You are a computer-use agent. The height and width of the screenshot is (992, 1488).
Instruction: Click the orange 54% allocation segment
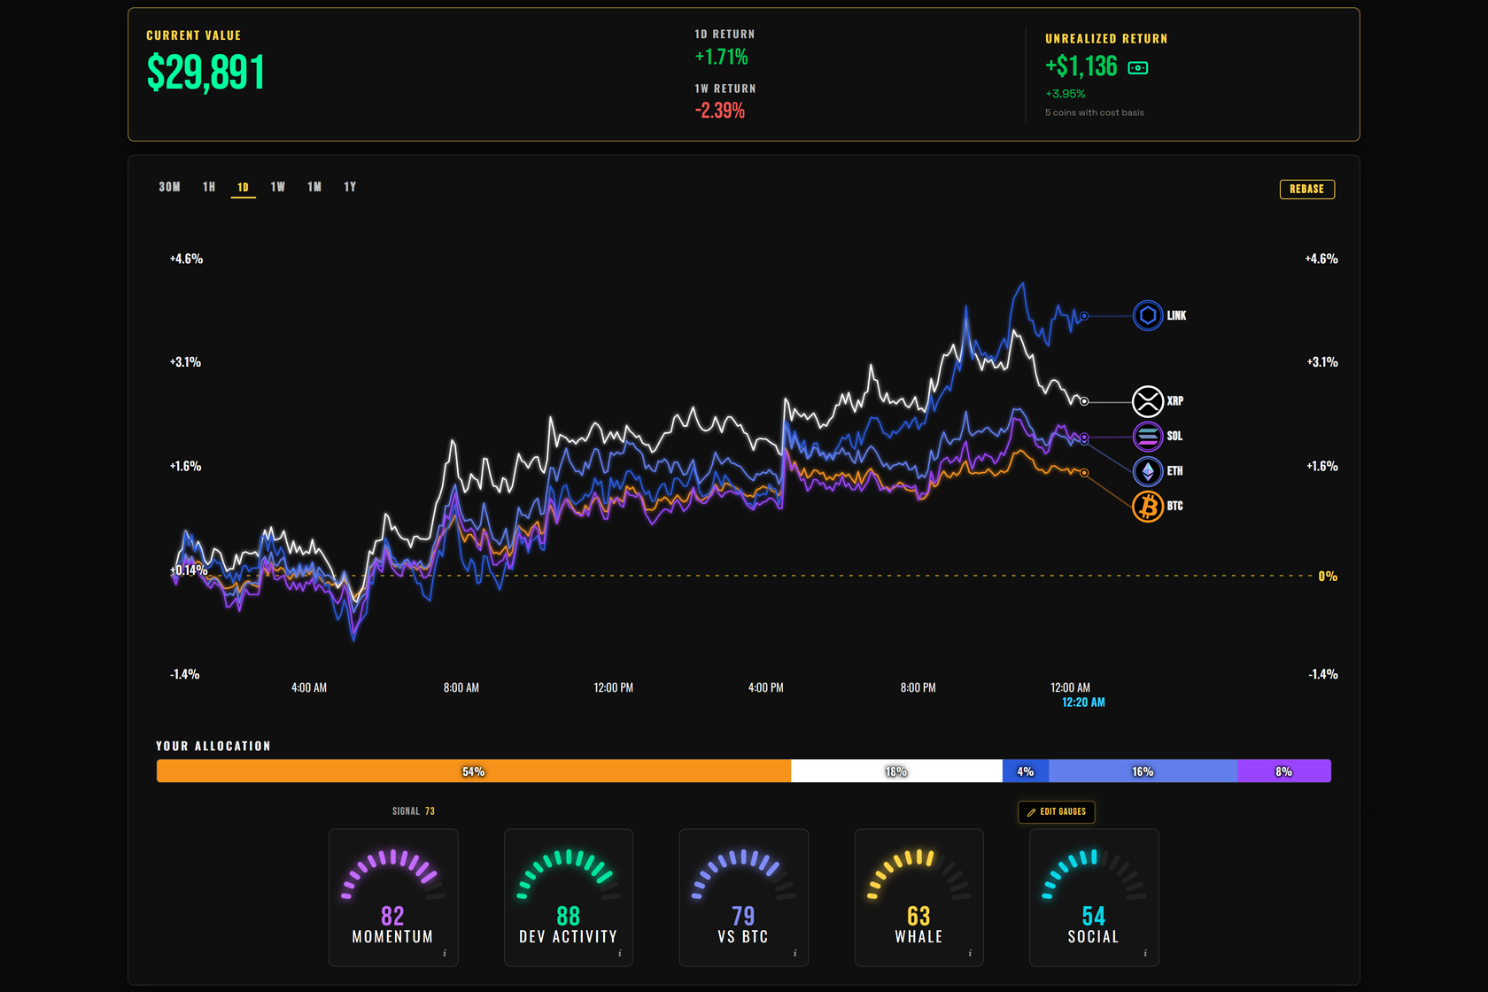coord(474,771)
